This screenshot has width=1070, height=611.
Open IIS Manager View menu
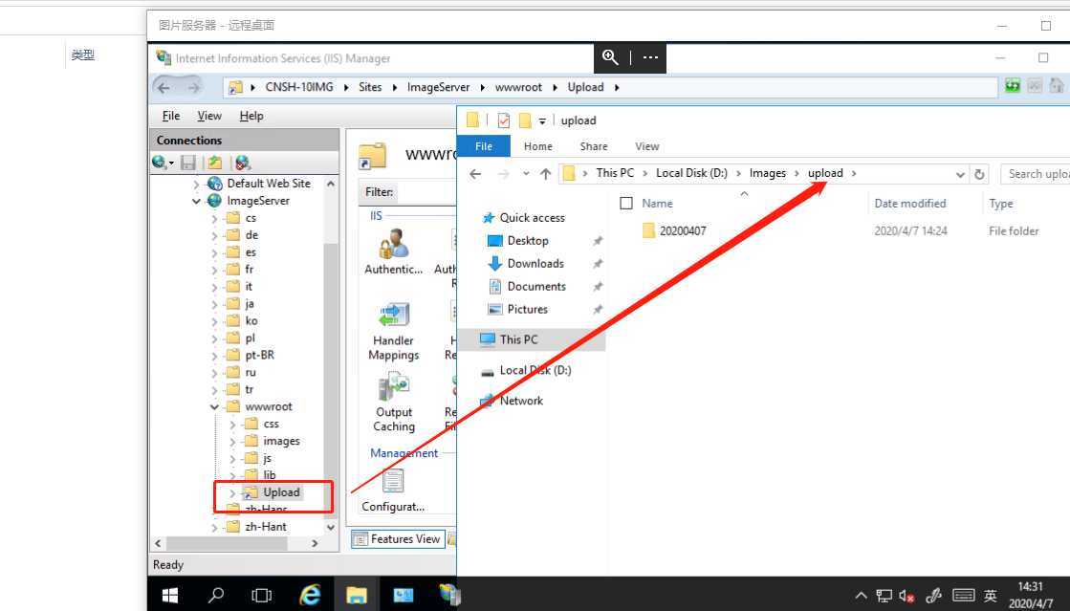[x=209, y=116]
